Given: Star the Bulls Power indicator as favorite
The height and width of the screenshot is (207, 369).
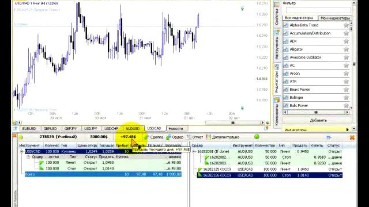Looking at the screenshot, I should [346, 105].
